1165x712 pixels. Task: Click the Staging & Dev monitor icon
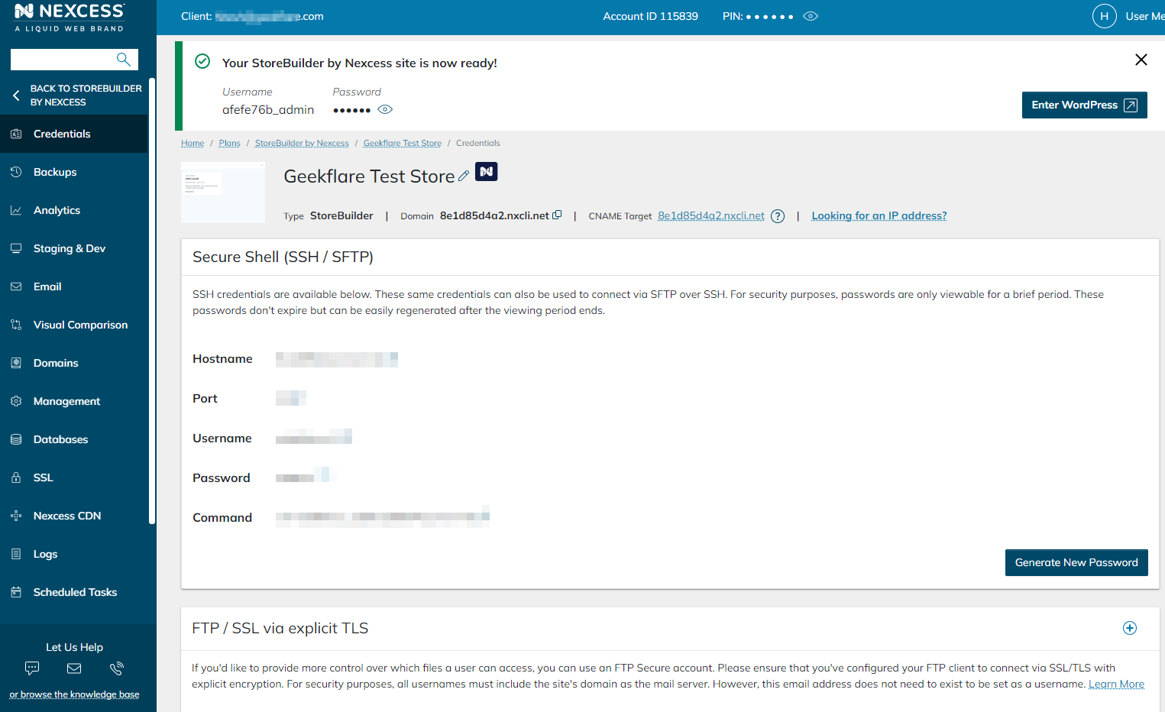[x=16, y=248]
